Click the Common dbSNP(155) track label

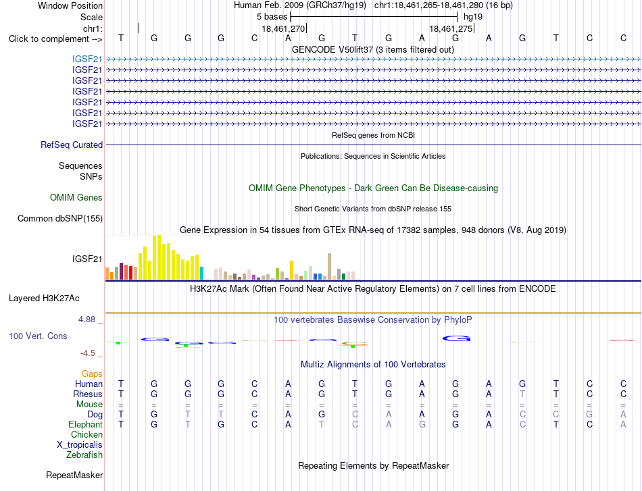[60, 219]
